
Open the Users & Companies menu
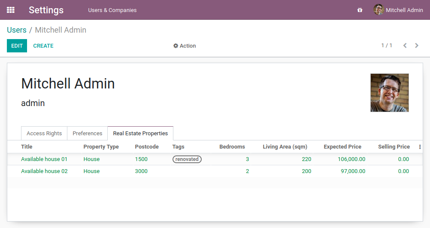click(112, 10)
